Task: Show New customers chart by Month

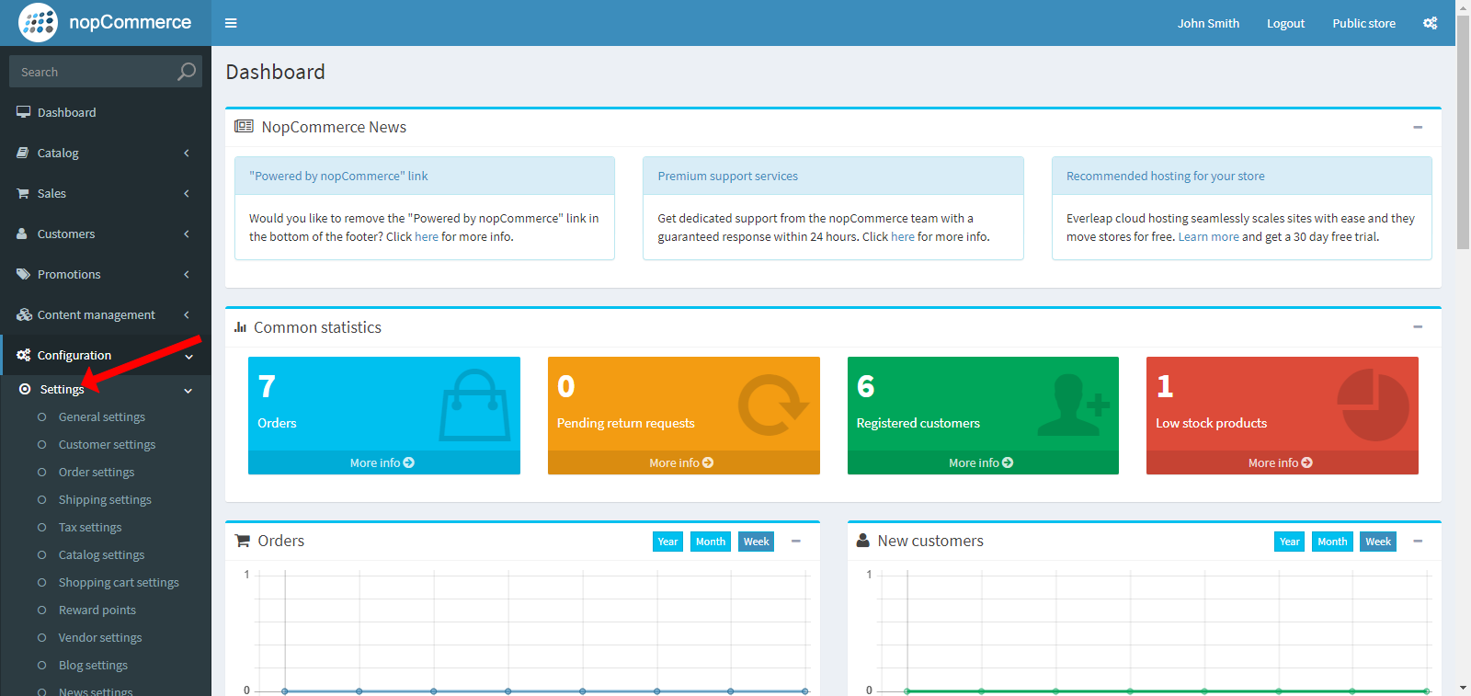Action: pyautogui.click(x=1332, y=542)
